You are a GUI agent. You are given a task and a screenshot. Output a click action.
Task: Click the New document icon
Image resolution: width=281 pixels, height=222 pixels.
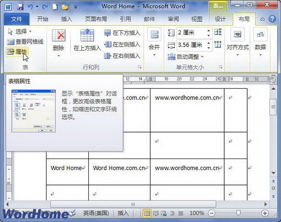coord(55,7)
